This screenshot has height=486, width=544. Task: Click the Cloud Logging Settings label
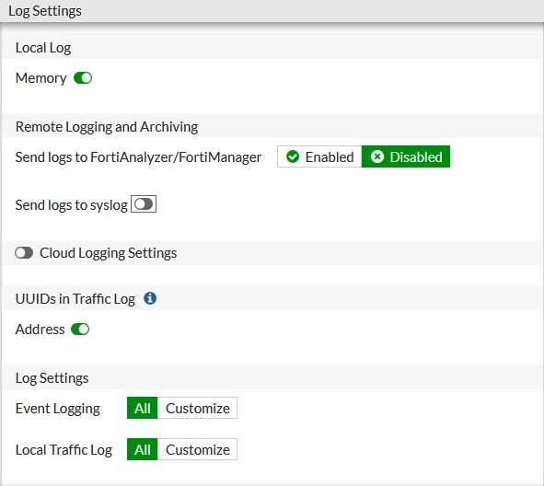[109, 253]
